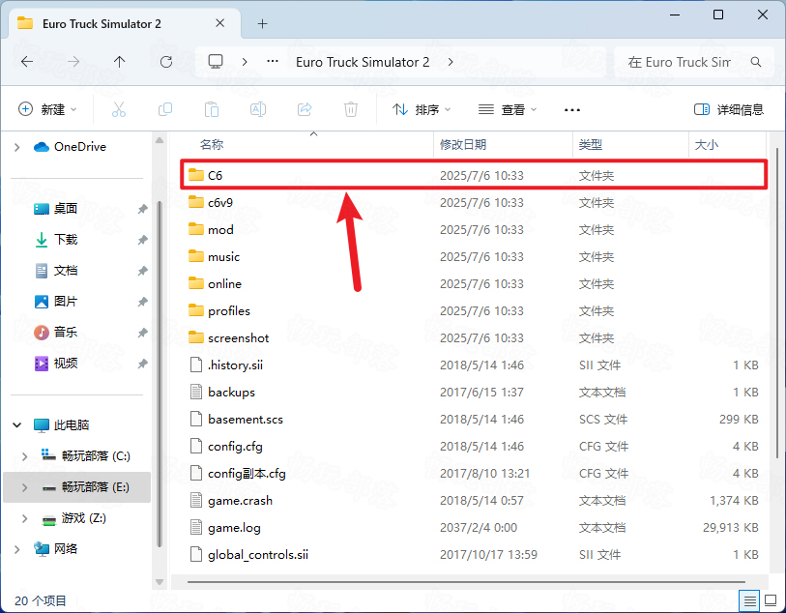Select the Euro Truck Simulator 2 tab

pos(125,23)
